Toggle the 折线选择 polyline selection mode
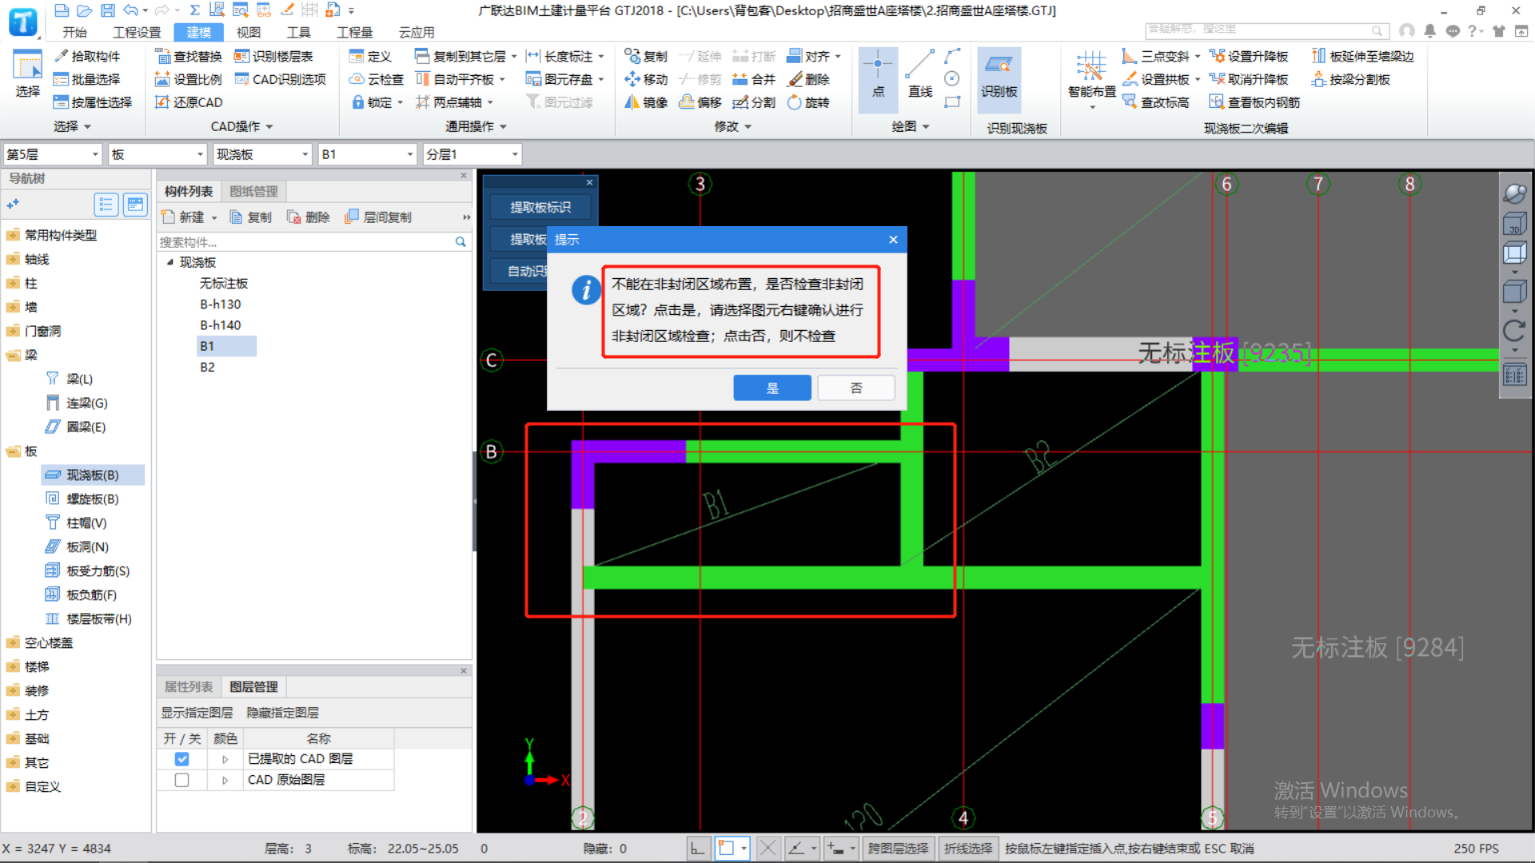This screenshot has width=1535, height=863. (x=967, y=849)
